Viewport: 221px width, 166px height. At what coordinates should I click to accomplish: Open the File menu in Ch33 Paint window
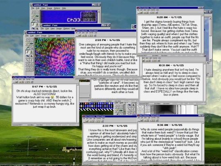[x=33, y=8]
